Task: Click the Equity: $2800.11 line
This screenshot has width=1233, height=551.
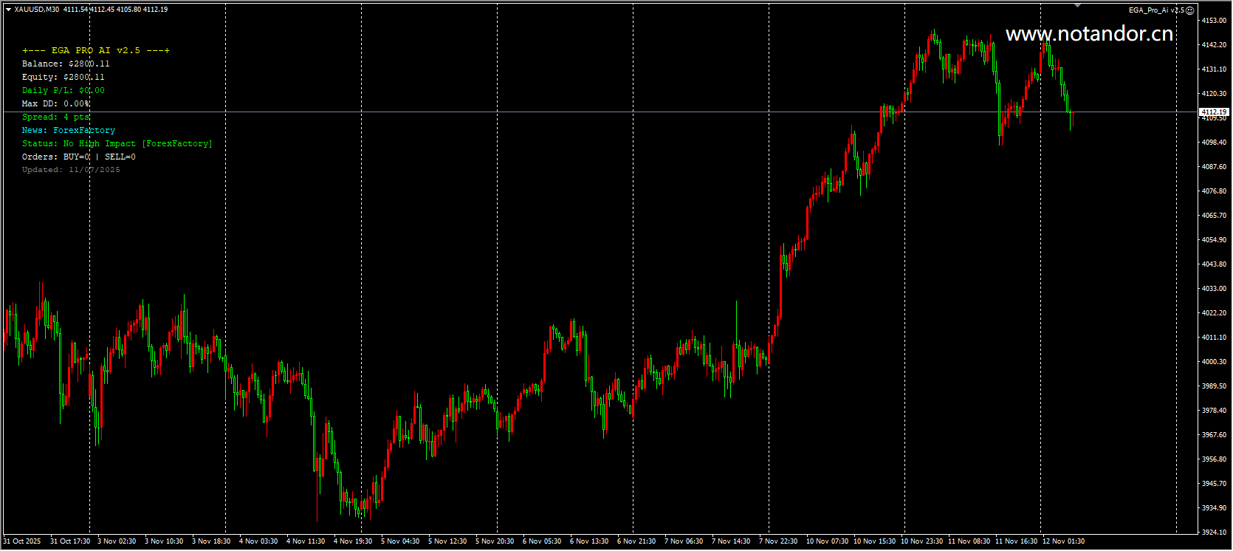Action: coord(63,77)
